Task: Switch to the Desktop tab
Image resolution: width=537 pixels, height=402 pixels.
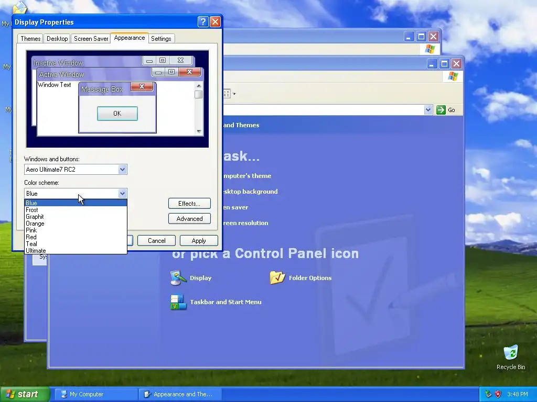Action: tap(57, 39)
